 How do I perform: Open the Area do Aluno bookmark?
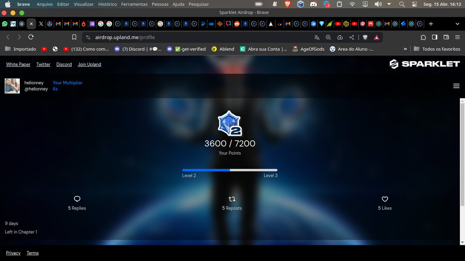point(352,49)
